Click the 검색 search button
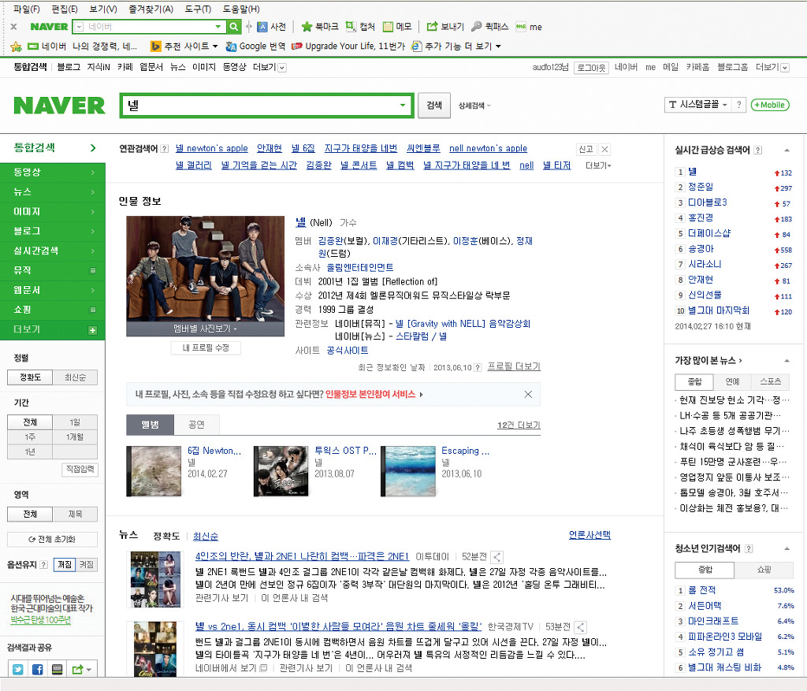Image resolution: width=807 pixels, height=691 pixels. [x=433, y=106]
